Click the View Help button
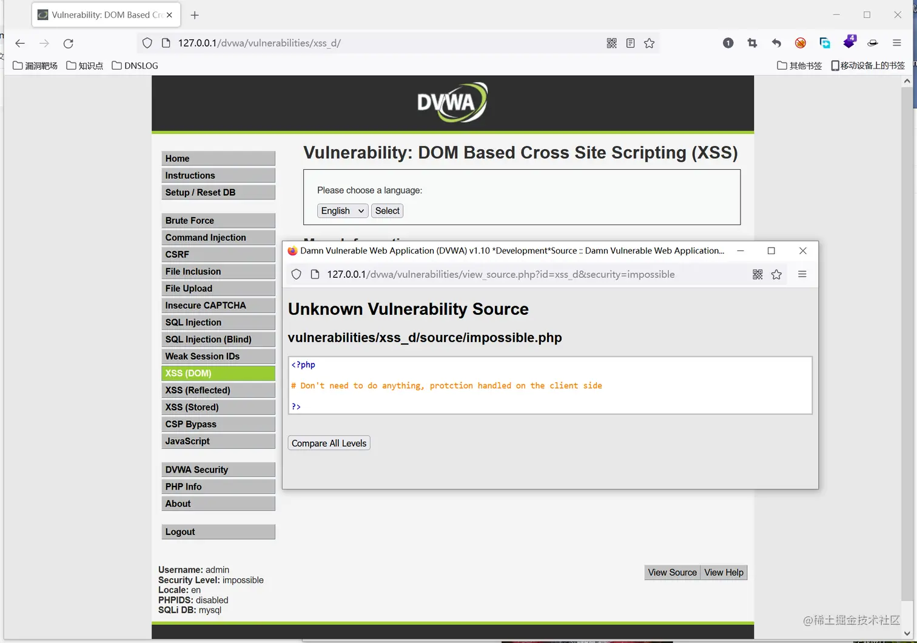917x643 pixels. click(x=724, y=573)
